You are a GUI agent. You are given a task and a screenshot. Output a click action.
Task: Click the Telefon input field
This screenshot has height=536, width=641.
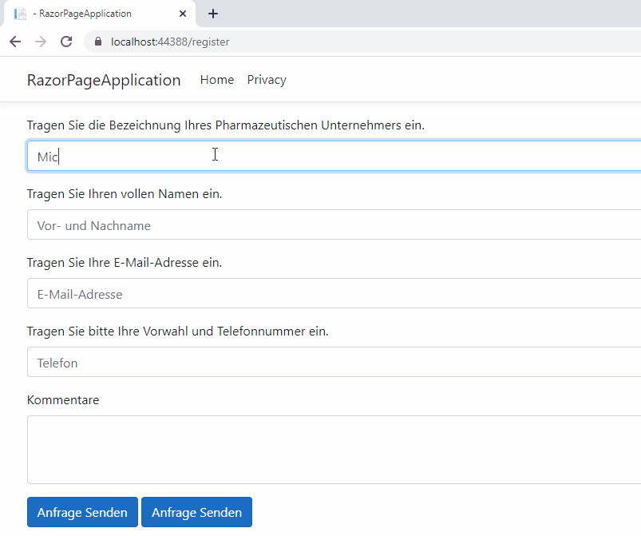pyautogui.click(x=334, y=362)
